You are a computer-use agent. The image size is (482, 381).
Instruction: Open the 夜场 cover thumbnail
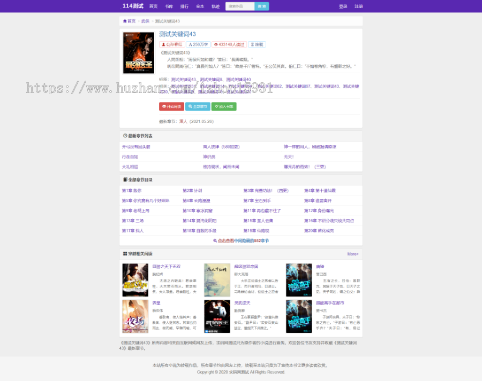pyautogui.click(x=135, y=316)
